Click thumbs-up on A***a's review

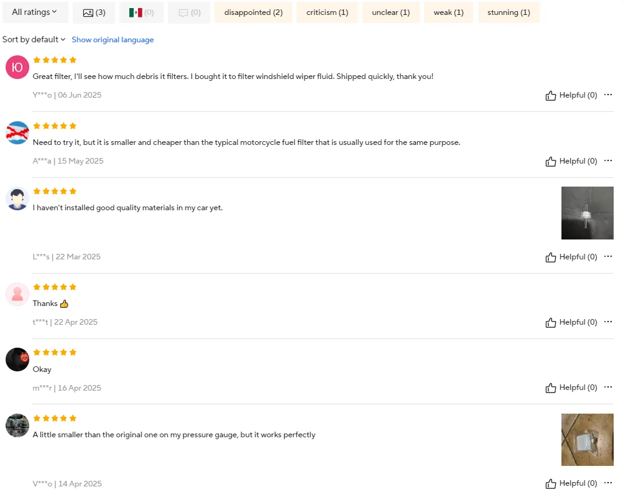click(x=571, y=161)
